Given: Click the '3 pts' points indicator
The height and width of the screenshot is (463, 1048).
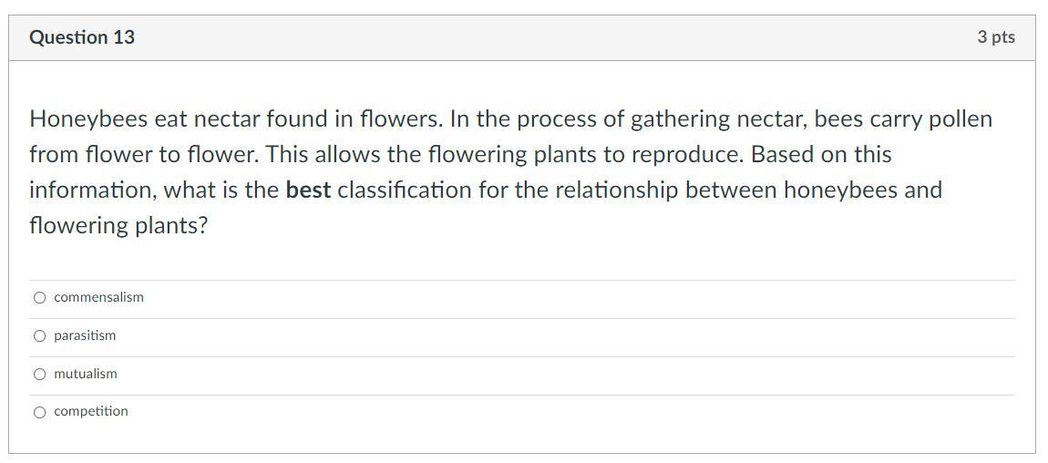Looking at the screenshot, I should pyautogui.click(x=996, y=37).
